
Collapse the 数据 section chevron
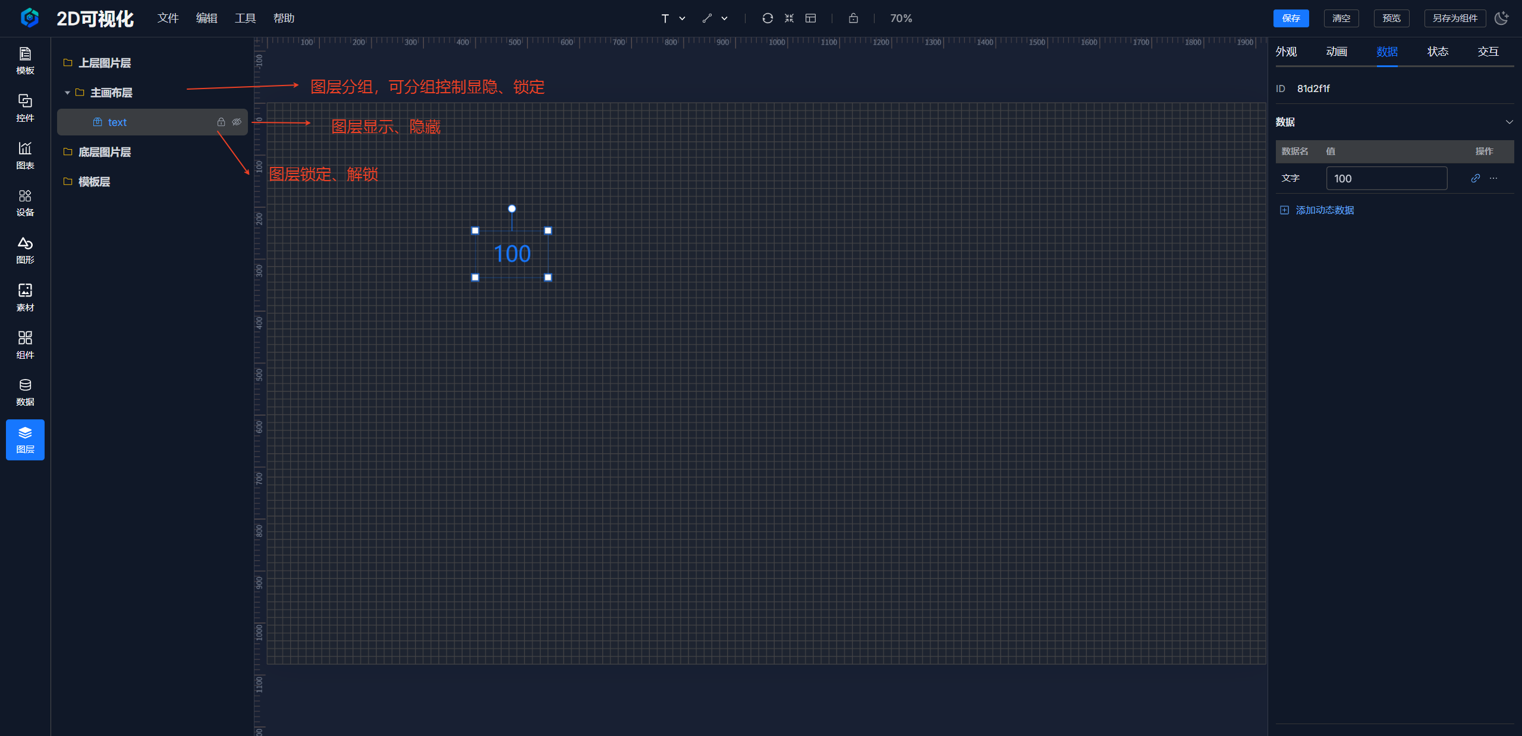coord(1509,122)
